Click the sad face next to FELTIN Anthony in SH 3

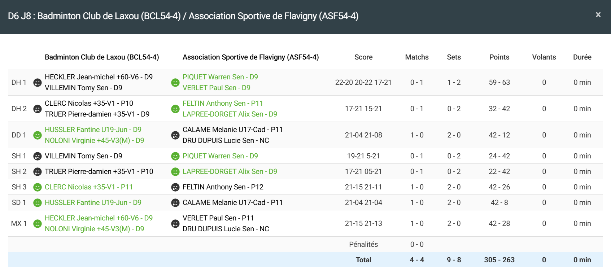pos(175,187)
